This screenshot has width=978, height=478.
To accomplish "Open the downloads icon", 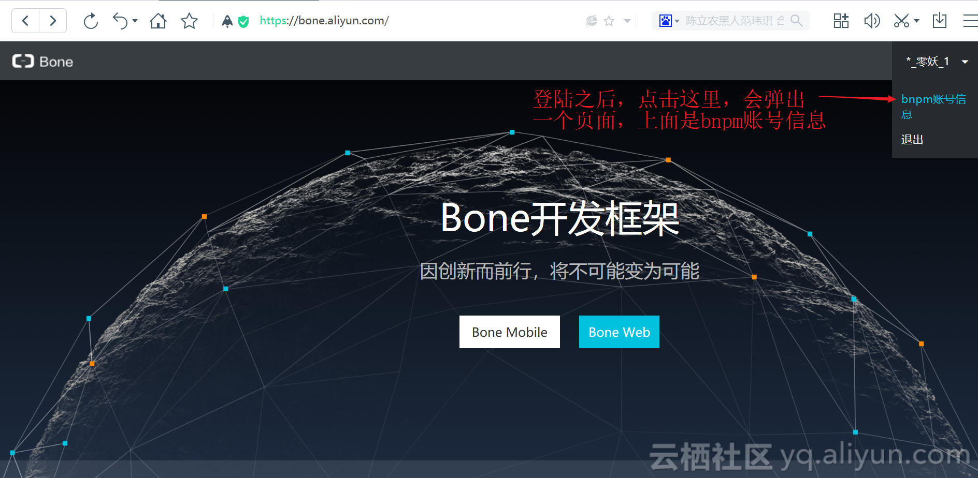I will (x=939, y=21).
